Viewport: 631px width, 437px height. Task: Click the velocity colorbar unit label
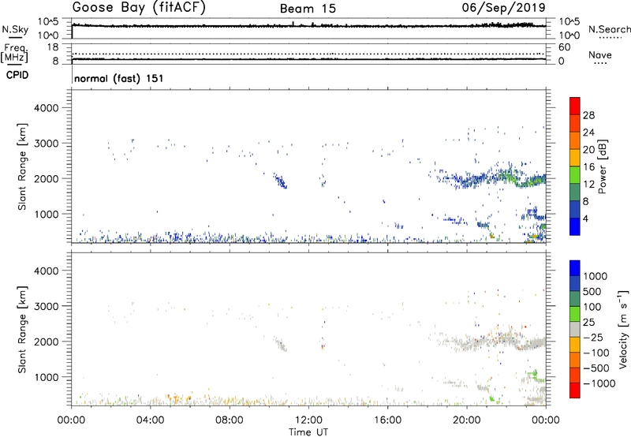(623, 329)
